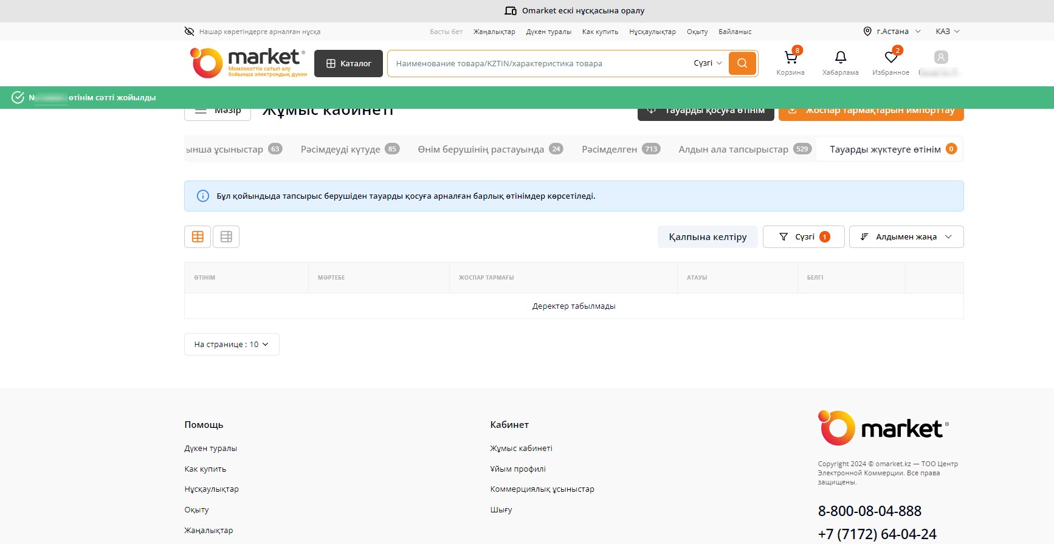
Task: Switch to compact gray table view
Action: [x=226, y=237]
